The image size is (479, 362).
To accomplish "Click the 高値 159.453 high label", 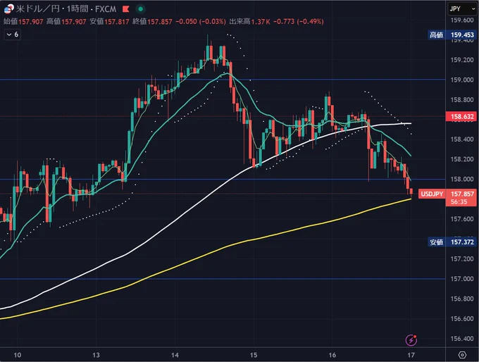I will click(x=452, y=35).
